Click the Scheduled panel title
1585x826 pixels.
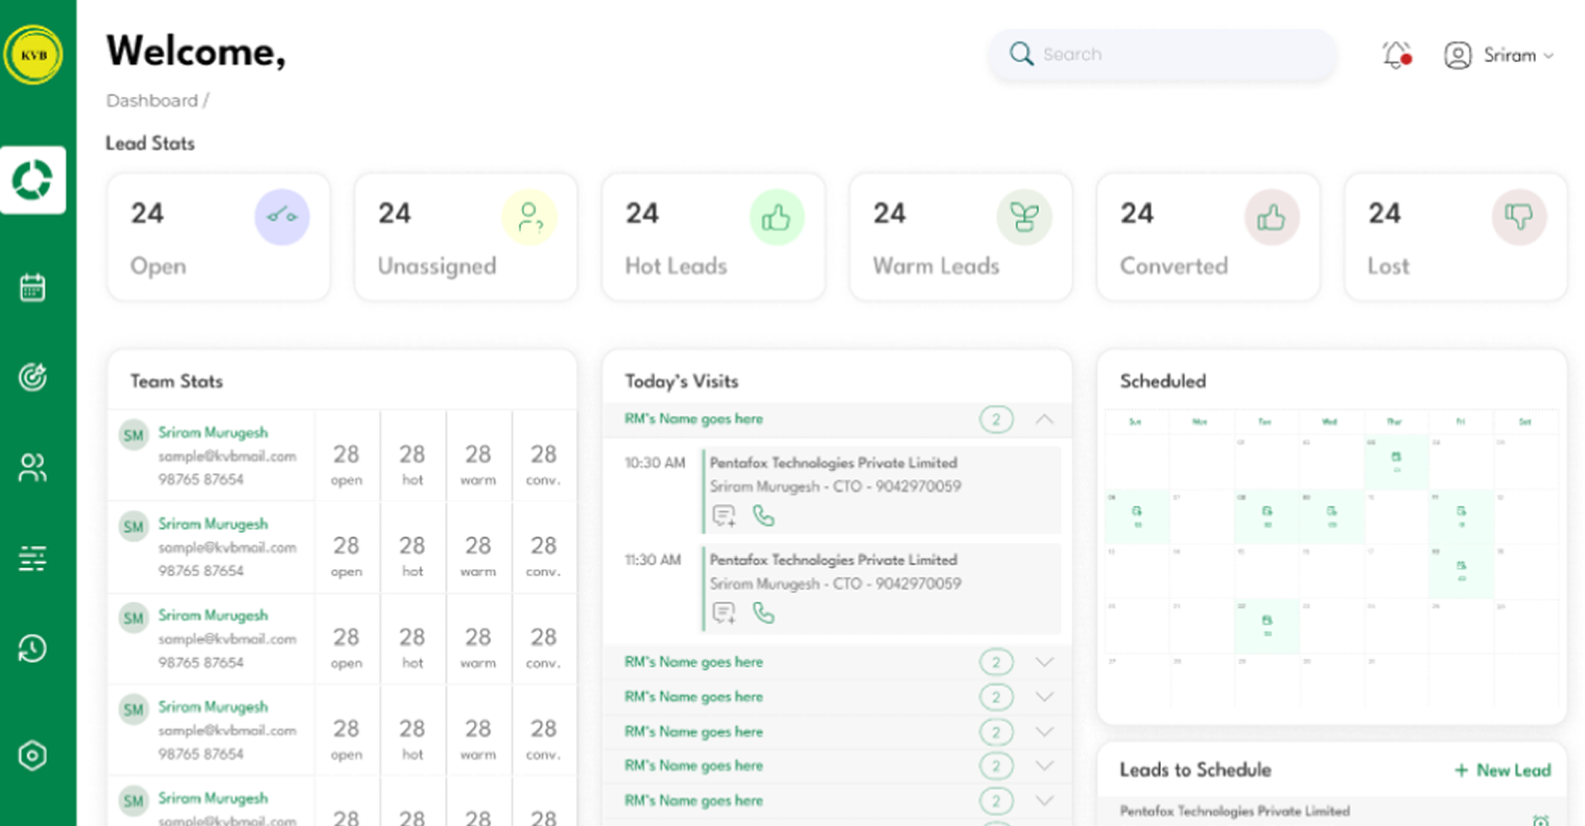pyautogui.click(x=1163, y=381)
